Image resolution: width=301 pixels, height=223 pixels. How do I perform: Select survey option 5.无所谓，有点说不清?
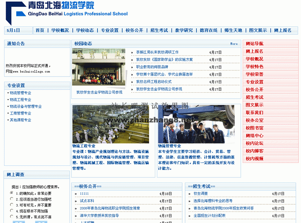pos(11,217)
